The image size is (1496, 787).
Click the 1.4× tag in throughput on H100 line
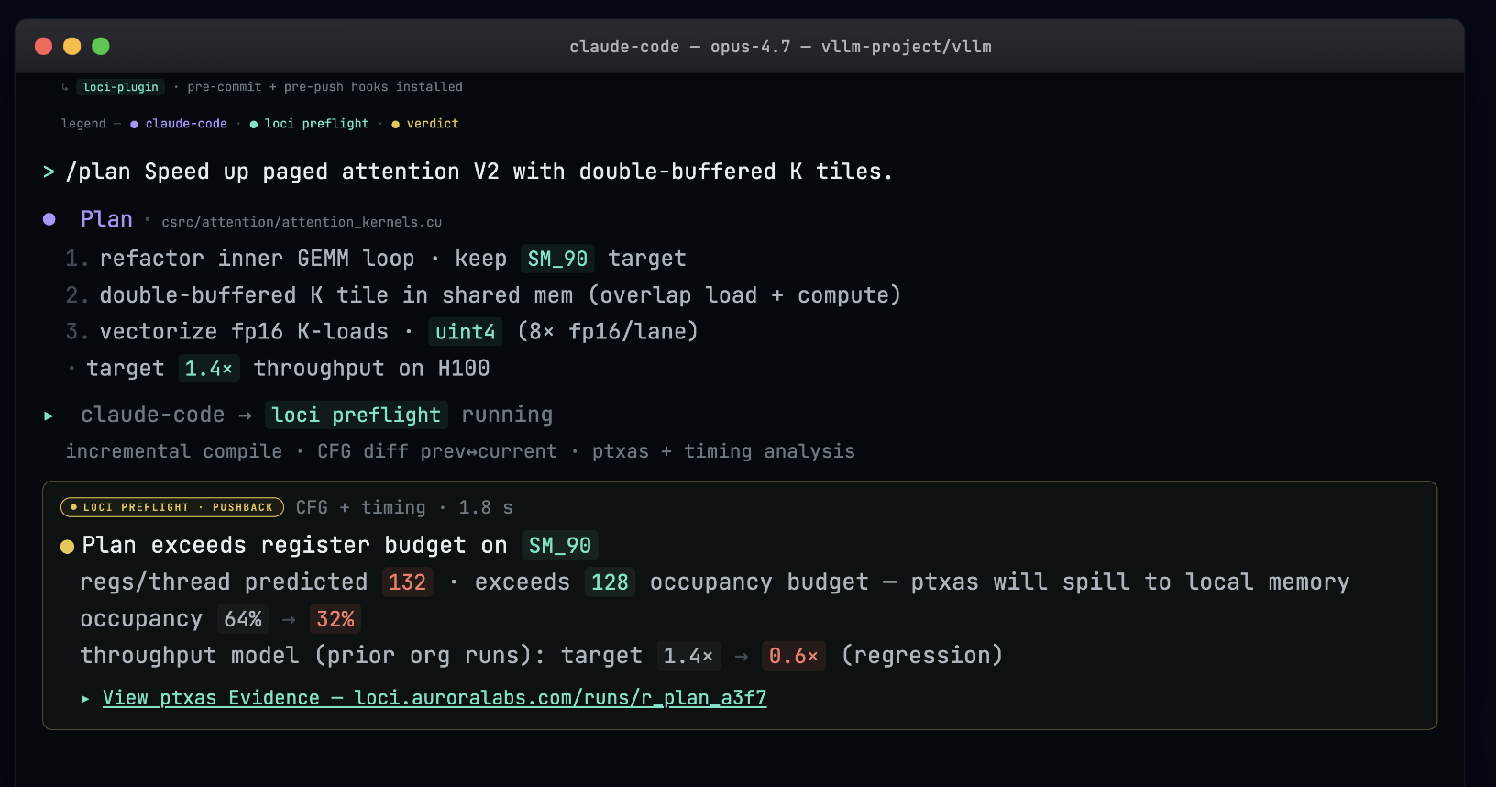[209, 369]
